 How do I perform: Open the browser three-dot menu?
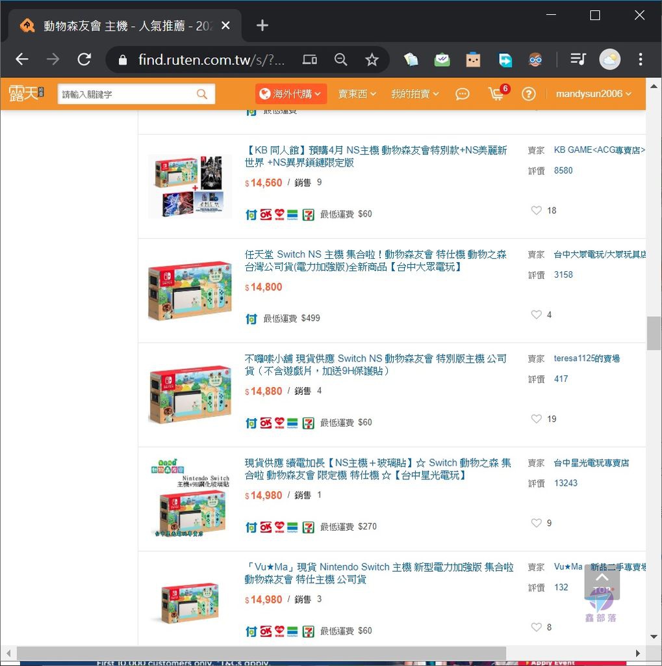coord(641,59)
